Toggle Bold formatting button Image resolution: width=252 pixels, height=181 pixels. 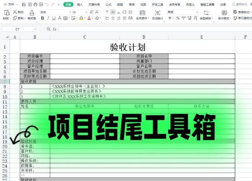[43, 18]
